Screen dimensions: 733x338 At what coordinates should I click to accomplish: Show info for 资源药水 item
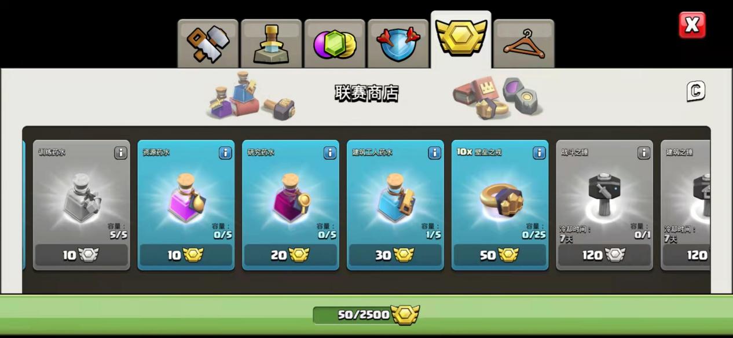tap(225, 152)
